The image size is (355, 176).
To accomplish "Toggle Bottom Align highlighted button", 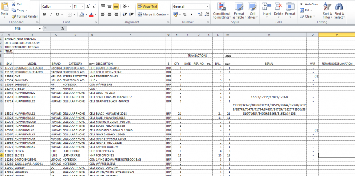I will point(116,6).
